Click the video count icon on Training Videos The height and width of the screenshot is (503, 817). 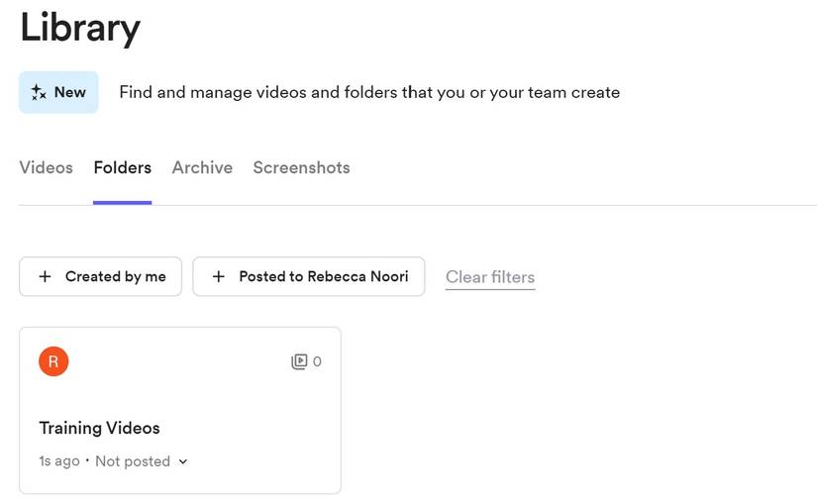click(x=299, y=361)
